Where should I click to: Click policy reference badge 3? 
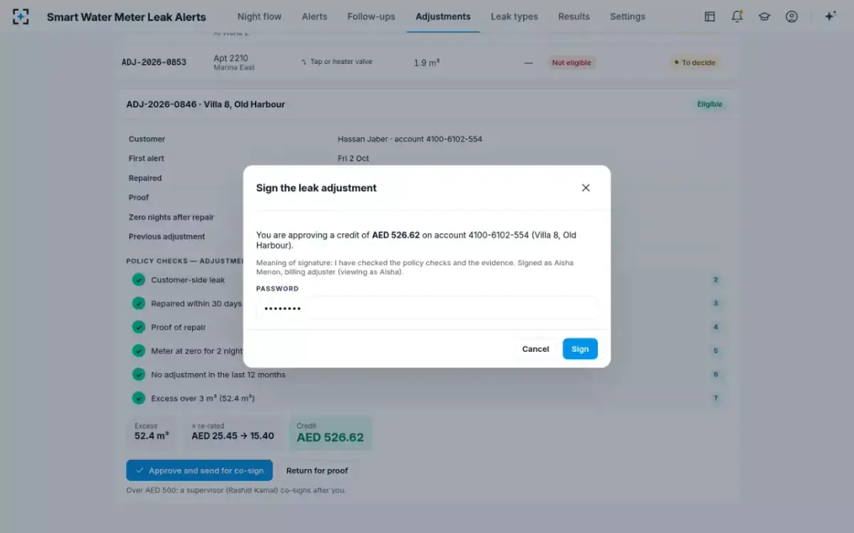pyautogui.click(x=716, y=303)
